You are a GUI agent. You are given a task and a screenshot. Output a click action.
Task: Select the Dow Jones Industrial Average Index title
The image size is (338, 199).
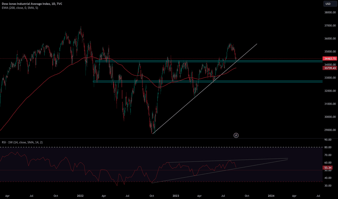click(x=32, y=4)
